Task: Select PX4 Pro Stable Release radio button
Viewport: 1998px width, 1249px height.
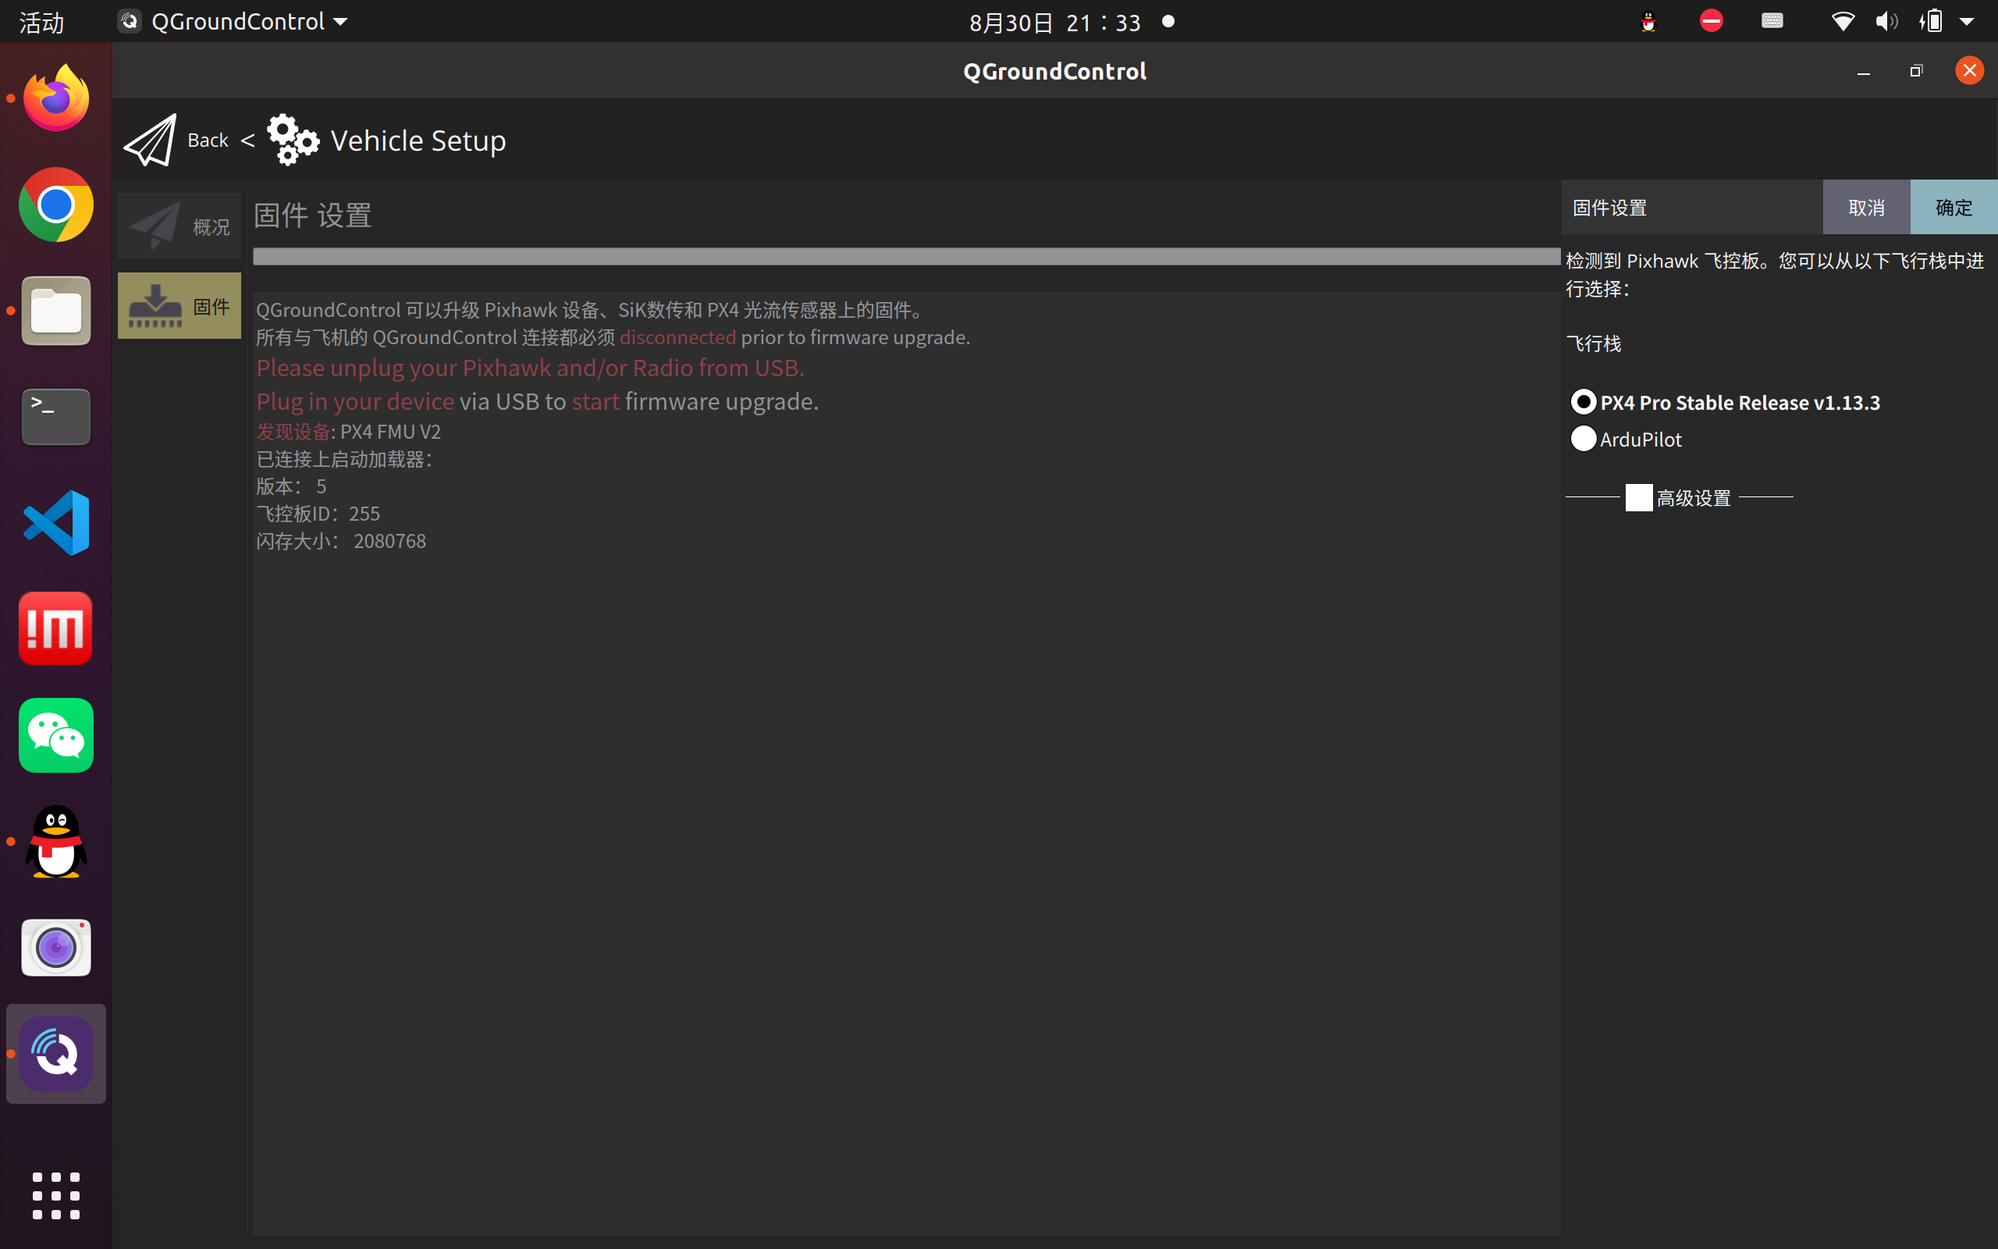Action: tap(1583, 402)
